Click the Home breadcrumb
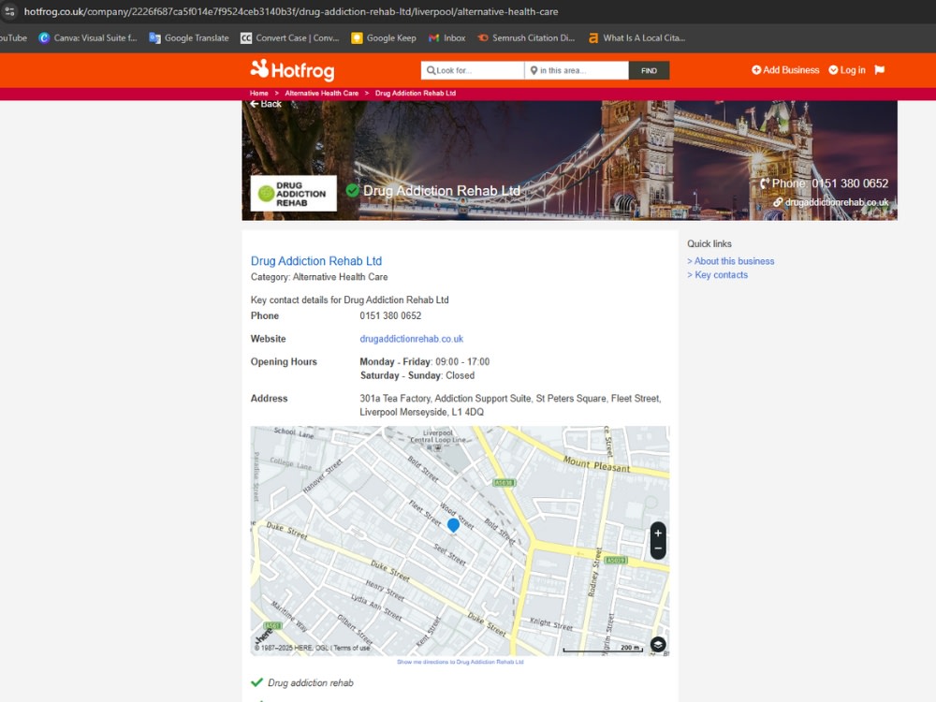Image resolution: width=936 pixels, height=702 pixels. click(x=259, y=93)
